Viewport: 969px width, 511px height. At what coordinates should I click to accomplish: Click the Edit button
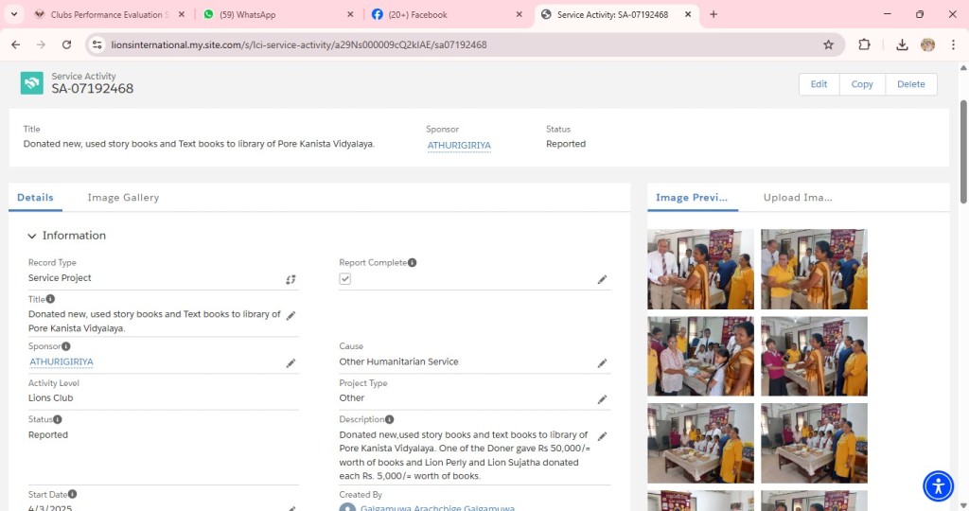(x=819, y=84)
